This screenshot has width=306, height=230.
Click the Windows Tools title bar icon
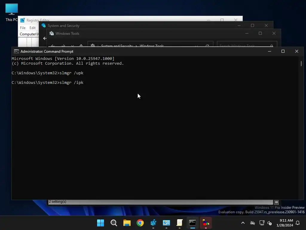[51, 34]
